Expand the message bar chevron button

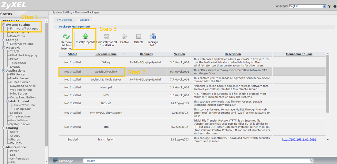[311, 161]
